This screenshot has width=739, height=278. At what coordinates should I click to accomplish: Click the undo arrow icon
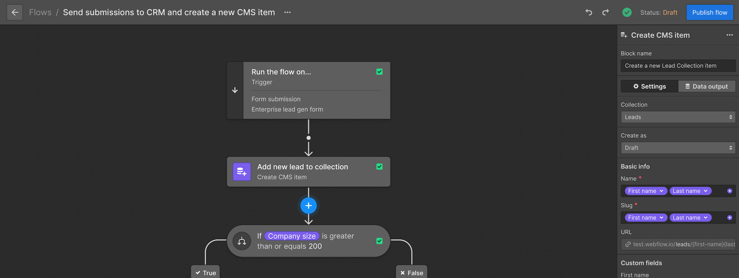(589, 13)
